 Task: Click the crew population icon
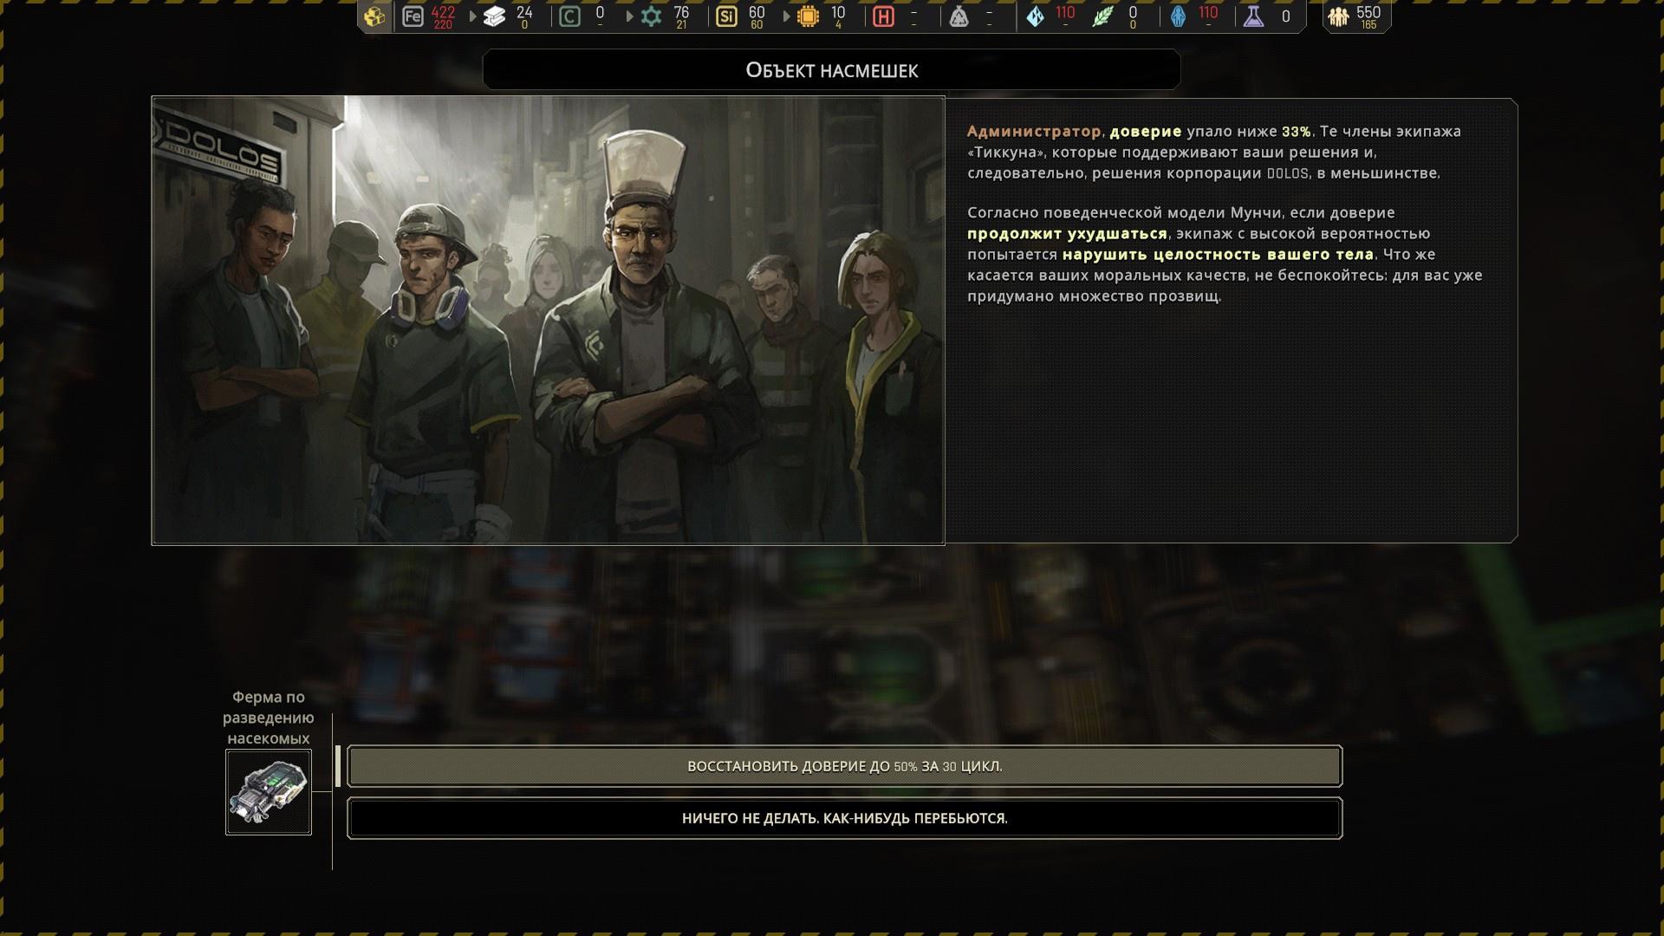[x=1339, y=16]
